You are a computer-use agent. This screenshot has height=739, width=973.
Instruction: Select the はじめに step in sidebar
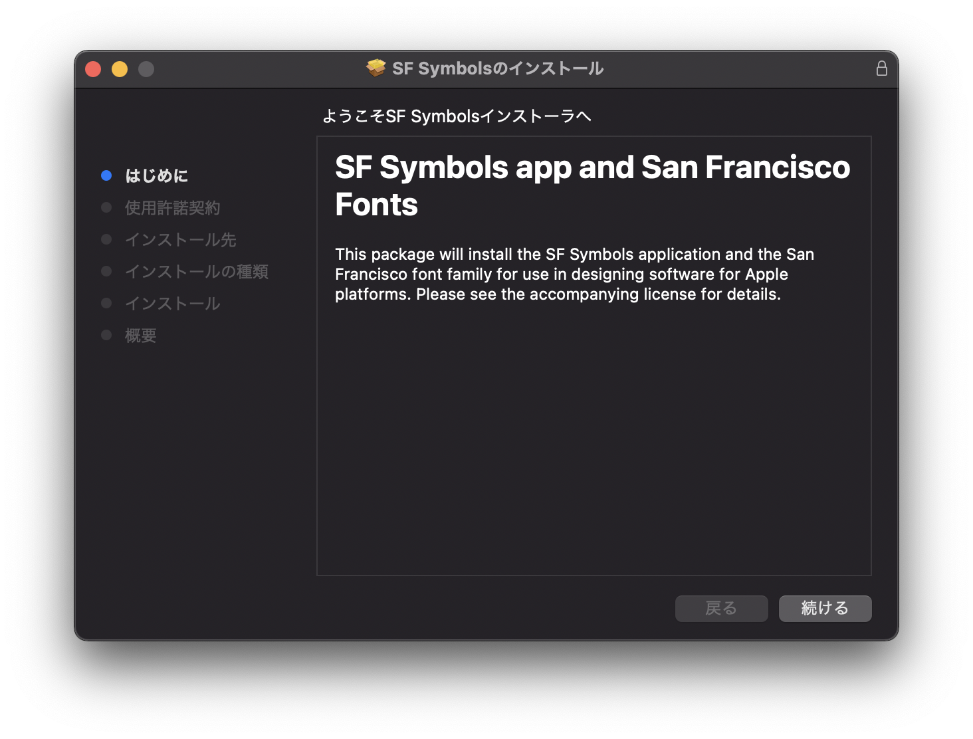(x=156, y=175)
